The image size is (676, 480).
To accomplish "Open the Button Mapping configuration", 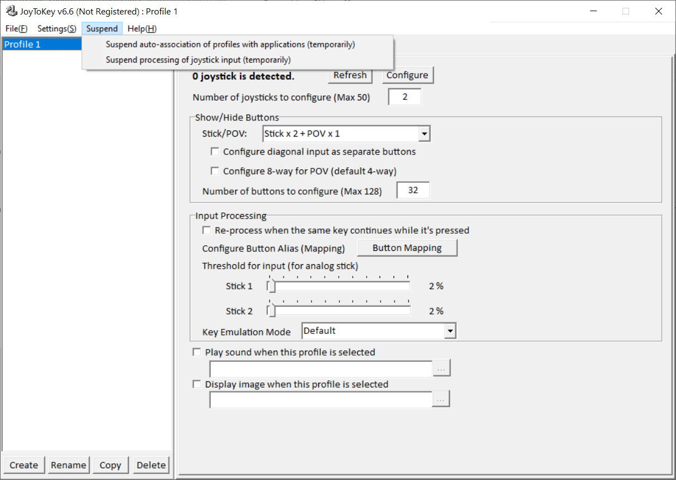I will [407, 248].
